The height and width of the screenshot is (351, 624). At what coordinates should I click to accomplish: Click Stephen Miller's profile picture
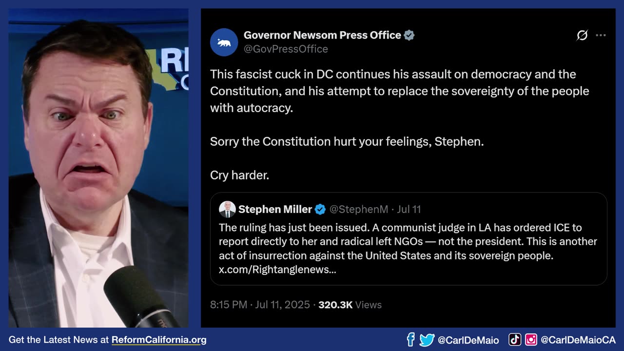[x=227, y=209]
